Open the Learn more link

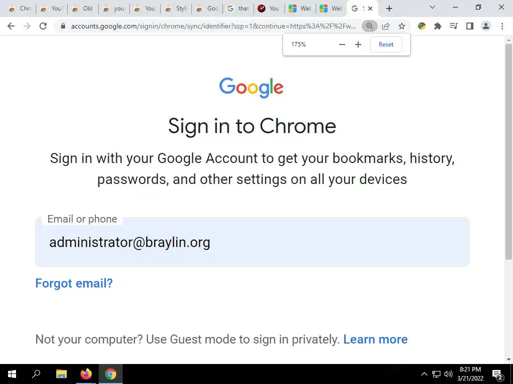(375, 339)
